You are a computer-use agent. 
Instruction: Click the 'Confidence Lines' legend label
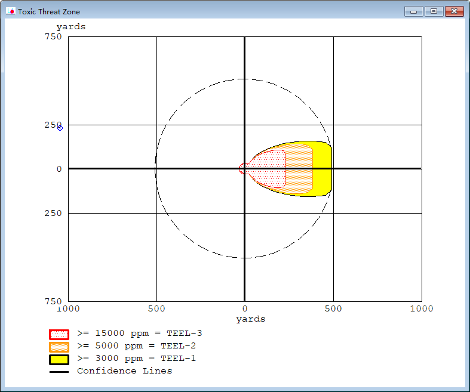(125, 371)
